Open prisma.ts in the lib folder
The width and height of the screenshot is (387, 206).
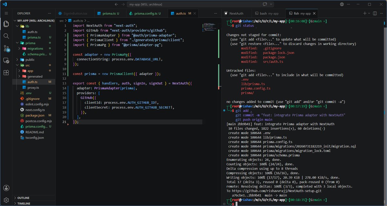pos(34,37)
